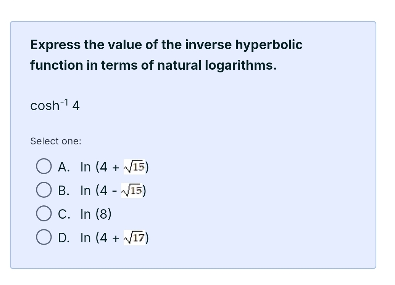Viewport: 395px width, 285px height.
Task: Click the letter label "B."
Action: coord(64,191)
